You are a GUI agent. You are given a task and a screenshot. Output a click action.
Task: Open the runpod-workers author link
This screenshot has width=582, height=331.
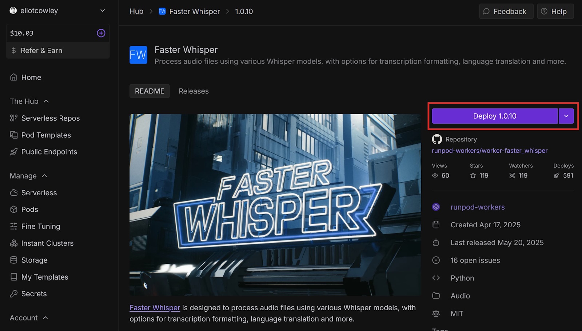(x=478, y=207)
